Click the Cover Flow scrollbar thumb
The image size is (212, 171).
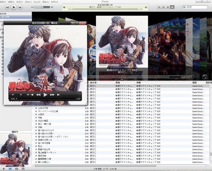click(175, 77)
